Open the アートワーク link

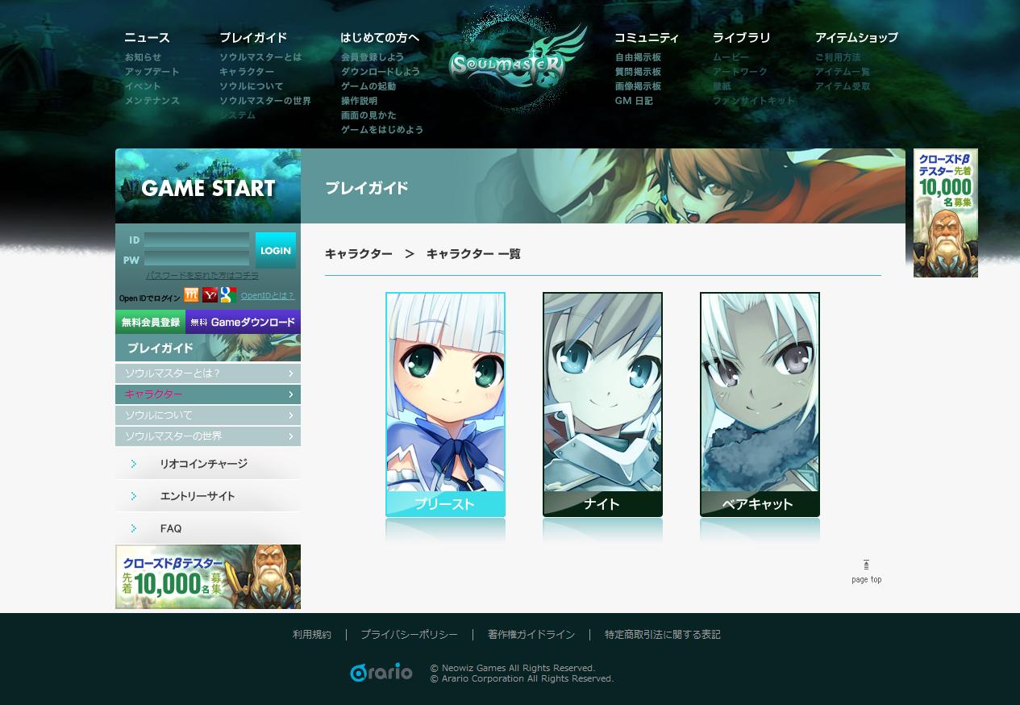[740, 72]
